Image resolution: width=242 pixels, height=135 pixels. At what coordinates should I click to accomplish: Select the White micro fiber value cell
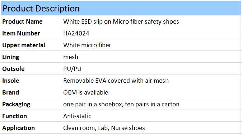point(152,45)
